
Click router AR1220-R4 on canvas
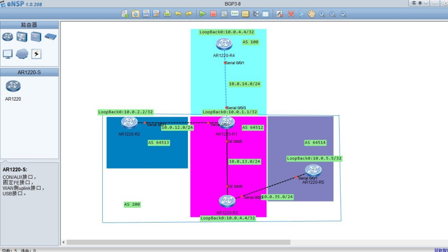pos(224,43)
